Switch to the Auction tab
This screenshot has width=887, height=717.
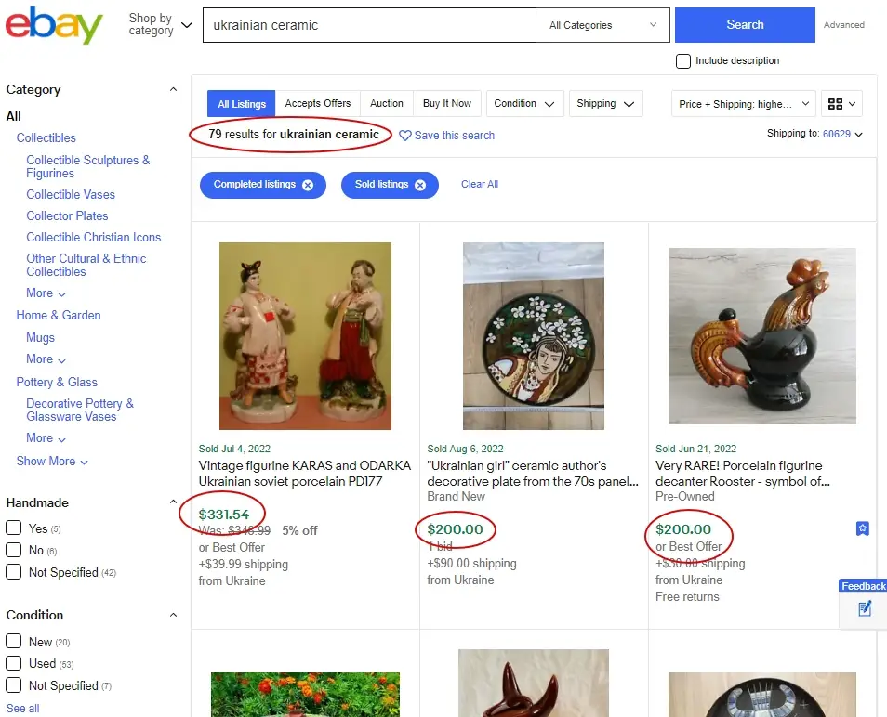(x=387, y=103)
